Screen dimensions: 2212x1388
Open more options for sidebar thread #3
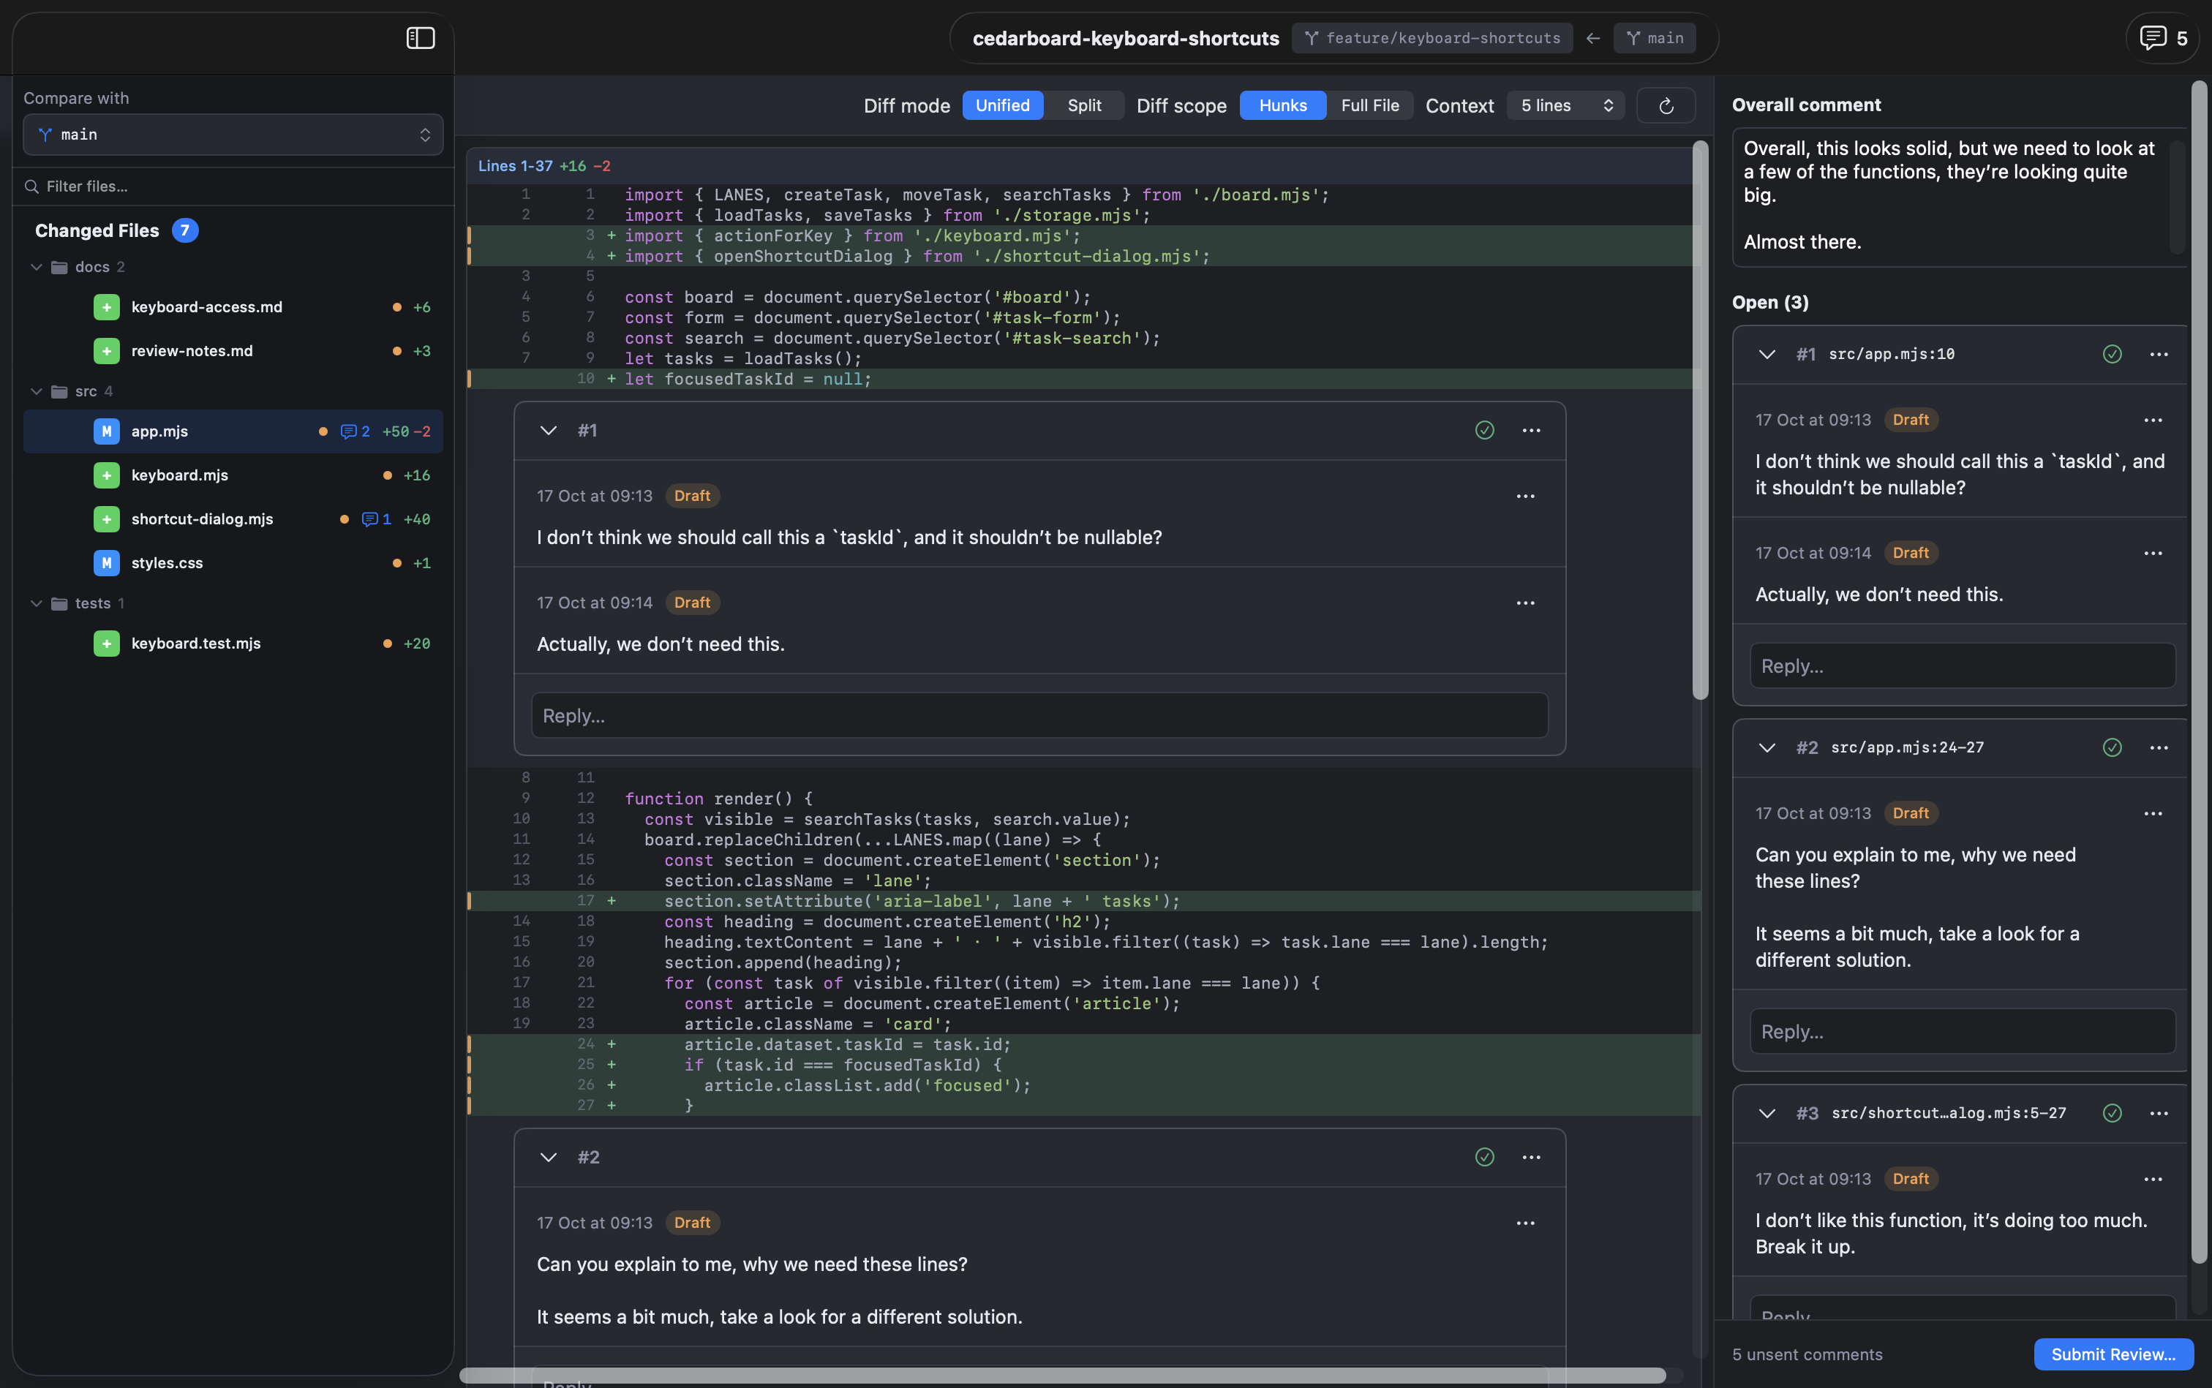point(2159,1114)
